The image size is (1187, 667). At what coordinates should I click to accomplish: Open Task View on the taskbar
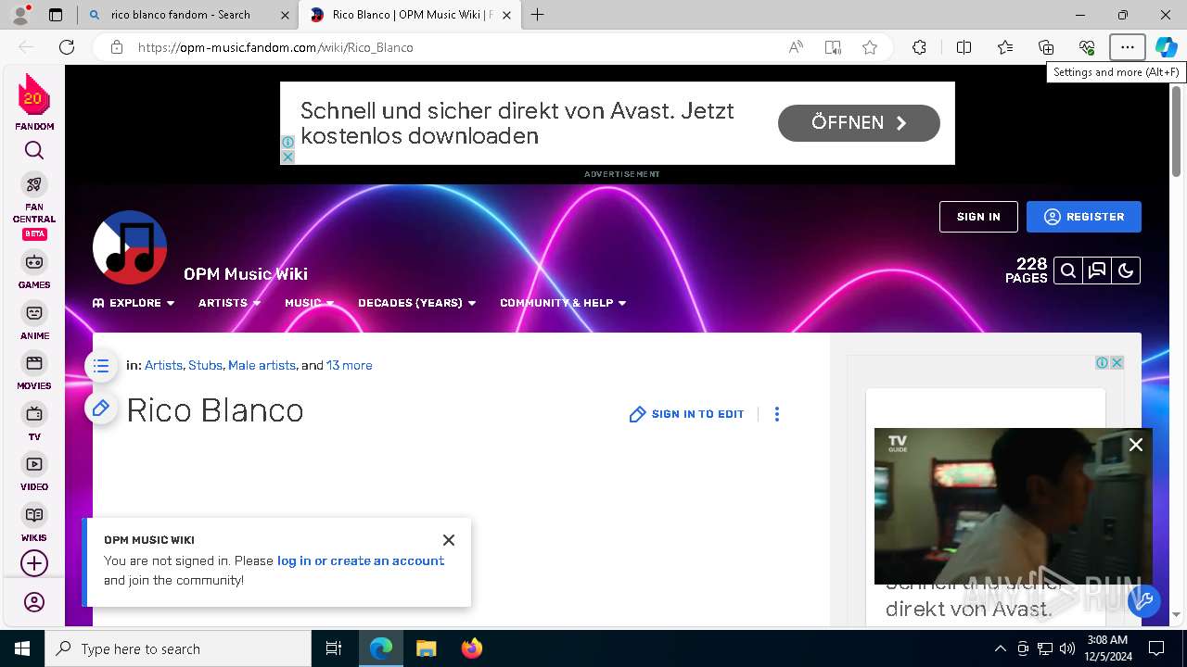coord(334,648)
